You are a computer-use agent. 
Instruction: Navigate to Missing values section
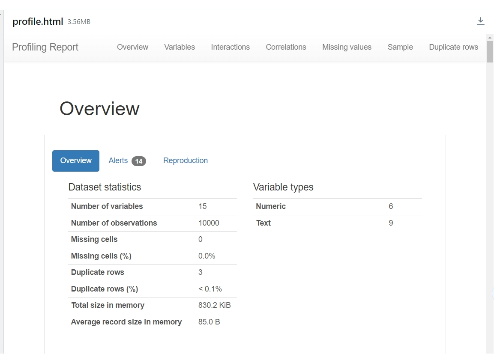click(x=347, y=47)
